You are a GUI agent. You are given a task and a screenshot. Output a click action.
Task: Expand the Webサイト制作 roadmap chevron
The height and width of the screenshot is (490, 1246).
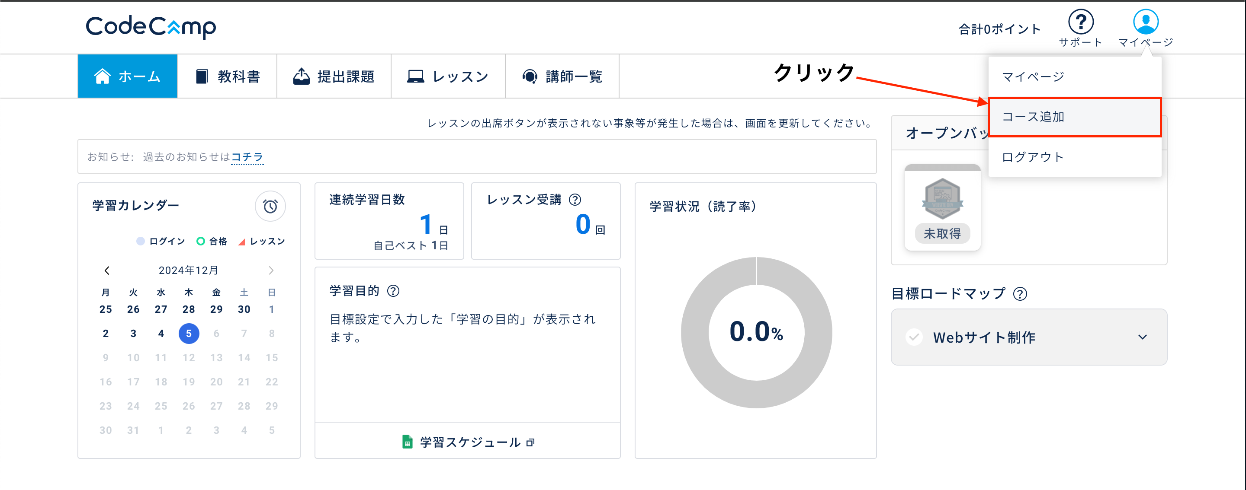[x=1142, y=337]
